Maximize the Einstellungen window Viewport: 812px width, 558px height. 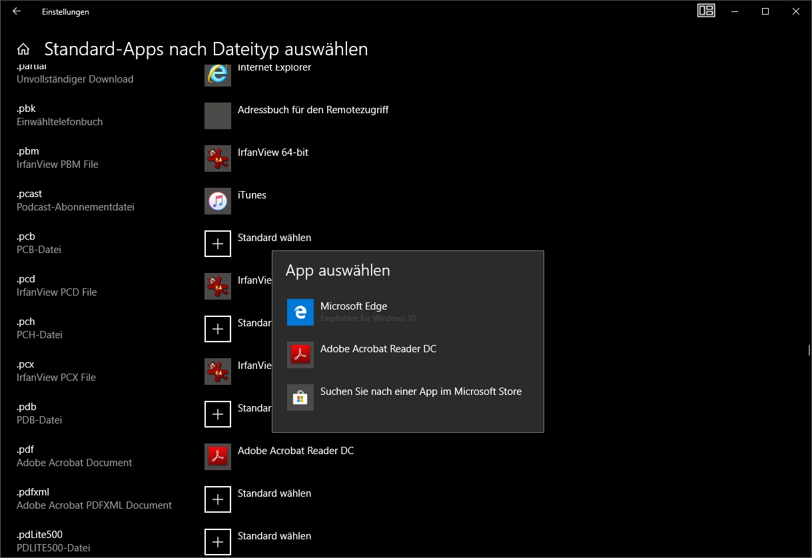(765, 11)
